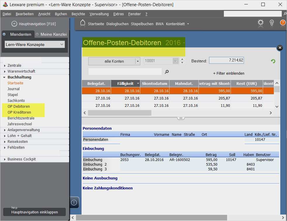Select the Meine Kanzlei radio button
This screenshot has width=287, height=221.
click(x=37, y=34)
